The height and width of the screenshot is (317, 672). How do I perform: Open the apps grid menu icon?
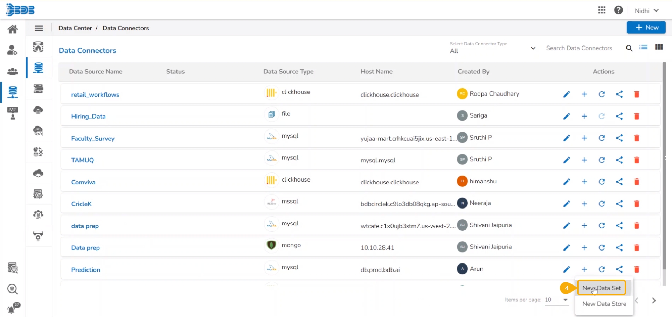point(602,10)
